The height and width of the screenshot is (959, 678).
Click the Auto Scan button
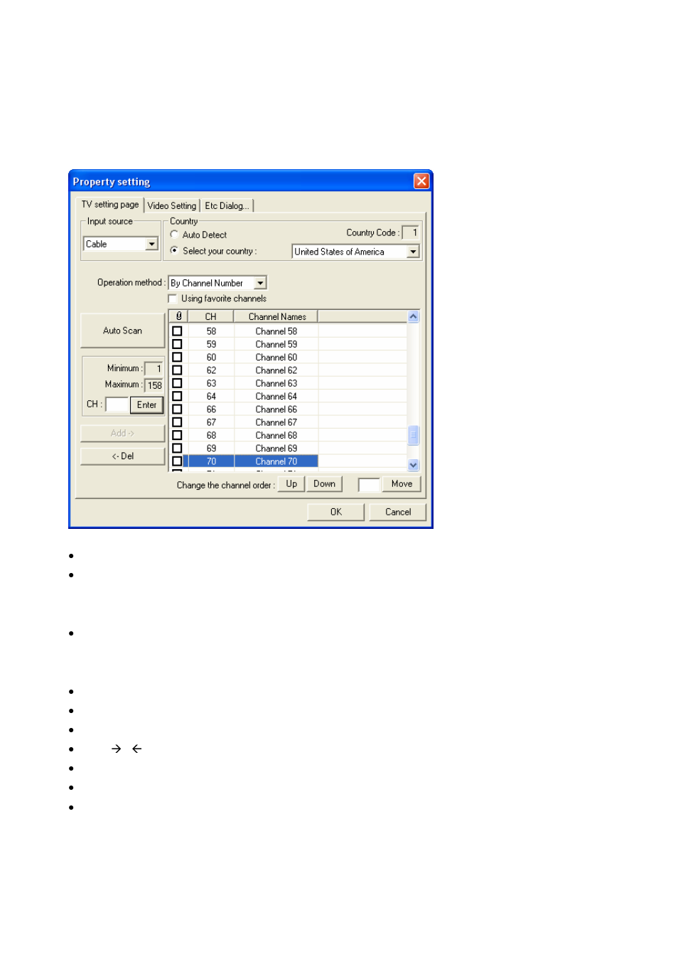click(123, 331)
